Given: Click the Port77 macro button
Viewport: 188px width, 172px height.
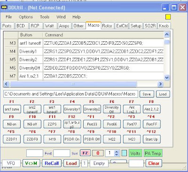Looking at the screenshot, I should pos(132,124).
